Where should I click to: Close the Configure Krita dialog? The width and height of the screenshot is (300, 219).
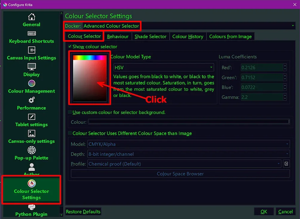[295, 4]
